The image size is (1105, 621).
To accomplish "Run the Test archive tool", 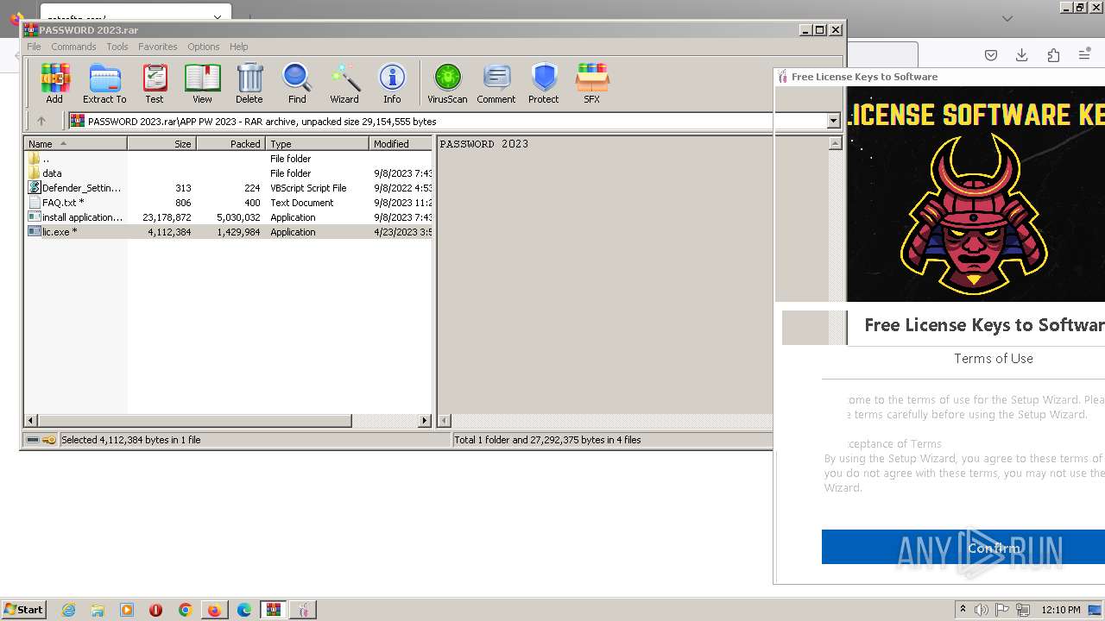I will tap(155, 84).
